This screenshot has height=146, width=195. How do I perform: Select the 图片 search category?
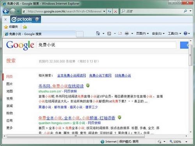9,84
